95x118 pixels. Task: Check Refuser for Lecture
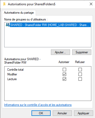click(x=80, y=79)
